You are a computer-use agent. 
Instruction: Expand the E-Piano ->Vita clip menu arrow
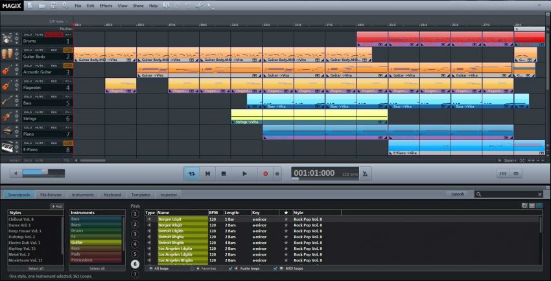click(541, 153)
